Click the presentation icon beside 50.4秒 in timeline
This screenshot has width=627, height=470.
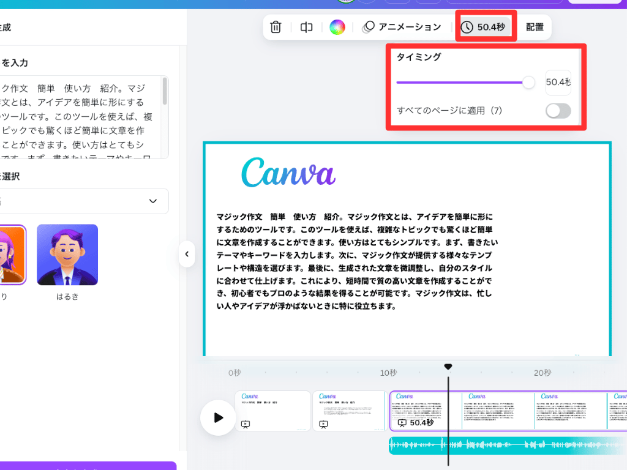[x=402, y=423]
